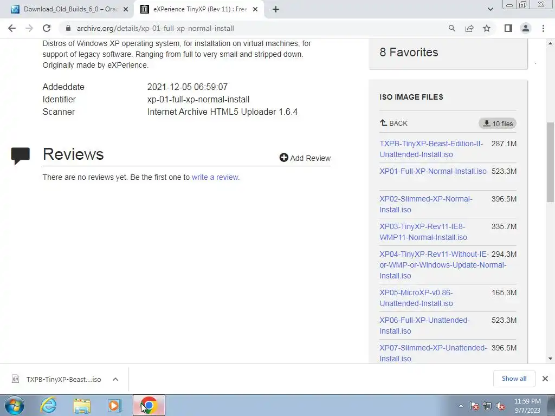555x416 pixels.
Task: Click the muted volume tray icon
Action: (500, 406)
